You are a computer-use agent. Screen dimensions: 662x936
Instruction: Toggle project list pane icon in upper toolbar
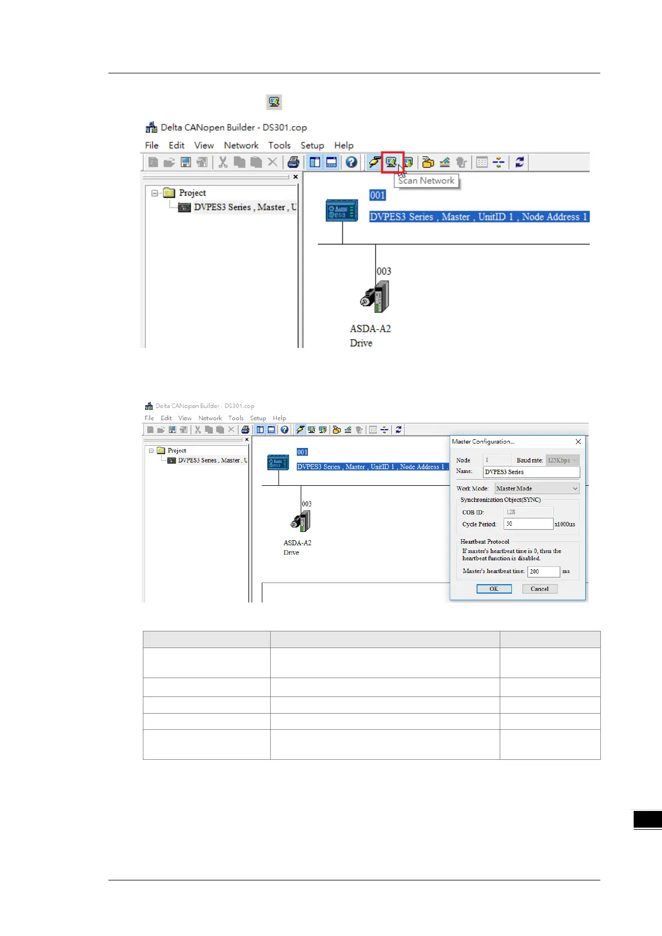pos(315,162)
